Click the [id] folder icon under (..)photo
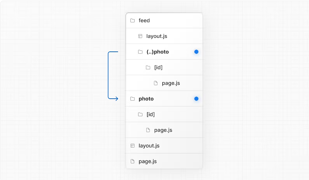Screen dimensions: 309x180 [148, 67]
